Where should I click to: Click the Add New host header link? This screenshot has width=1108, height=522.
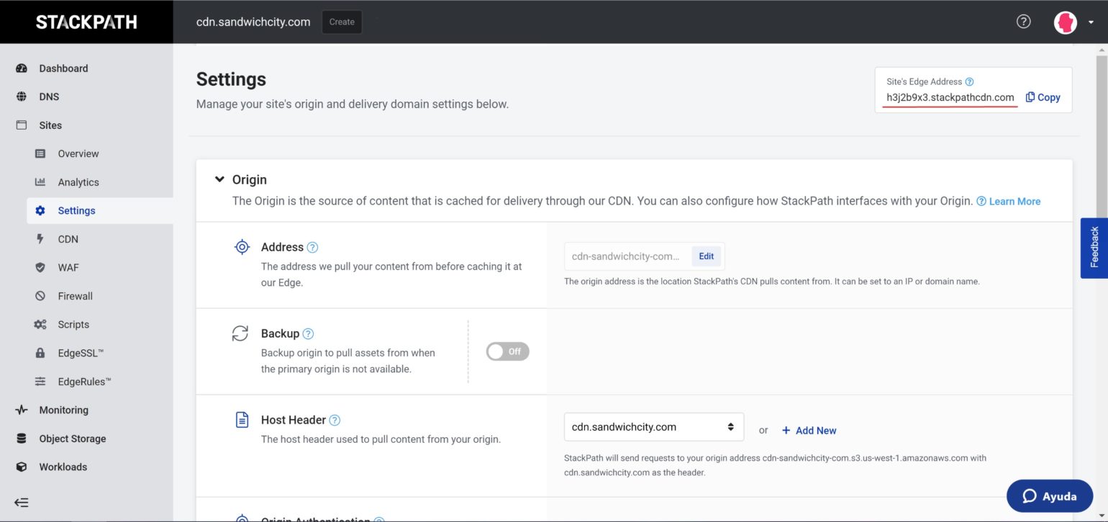click(x=809, y=431)
